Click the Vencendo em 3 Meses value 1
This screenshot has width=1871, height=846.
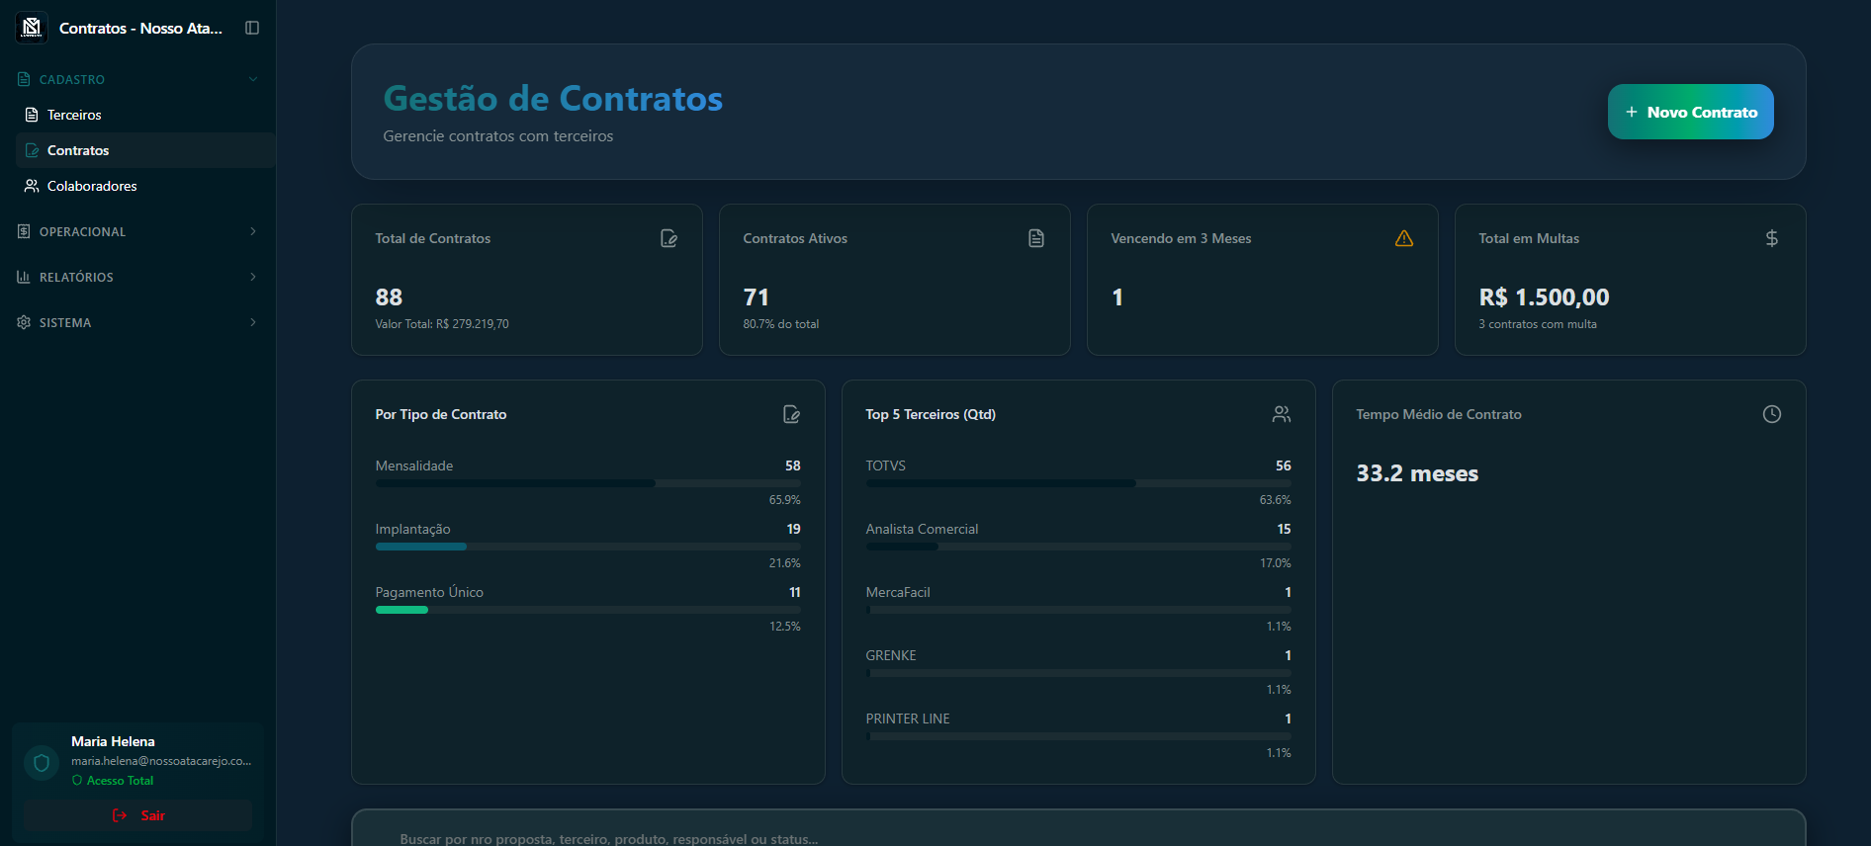click(1117, 297)
